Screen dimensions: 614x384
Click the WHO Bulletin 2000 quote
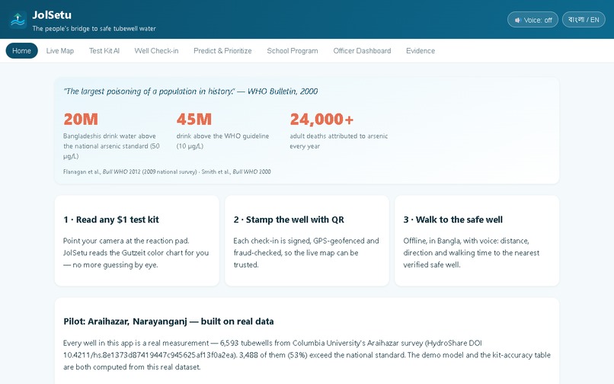coord(190,91)
